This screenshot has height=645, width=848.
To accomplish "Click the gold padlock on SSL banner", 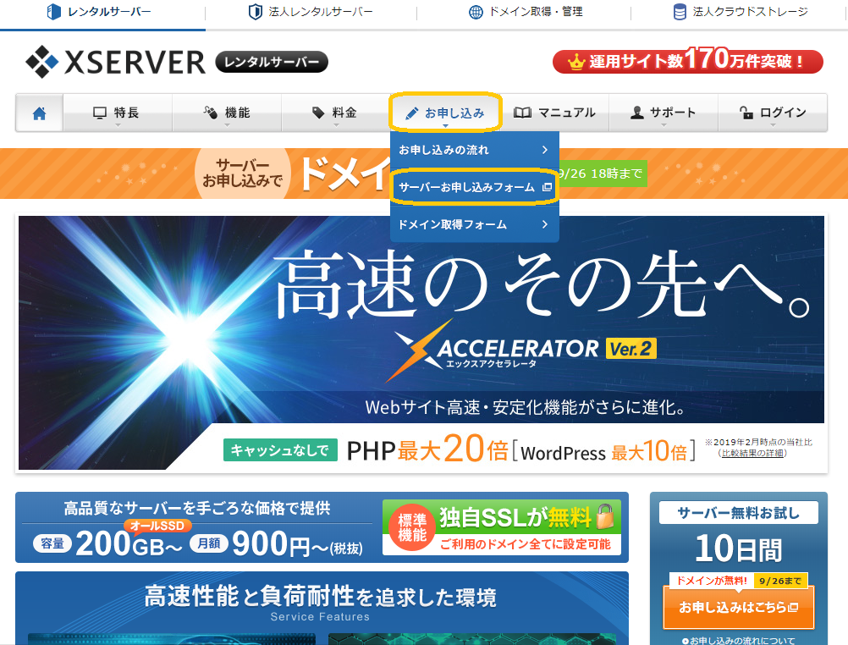I will pos(606,516).
